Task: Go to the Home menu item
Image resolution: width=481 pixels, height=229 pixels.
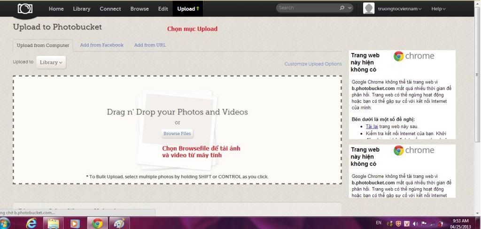Action: click(56, 9)
